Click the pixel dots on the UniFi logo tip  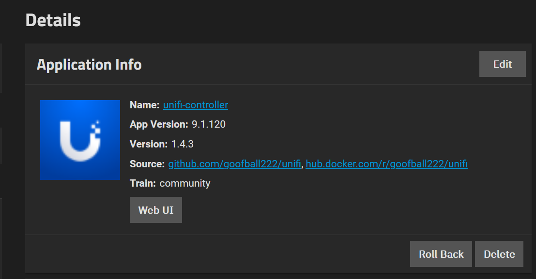coord(97,128)
